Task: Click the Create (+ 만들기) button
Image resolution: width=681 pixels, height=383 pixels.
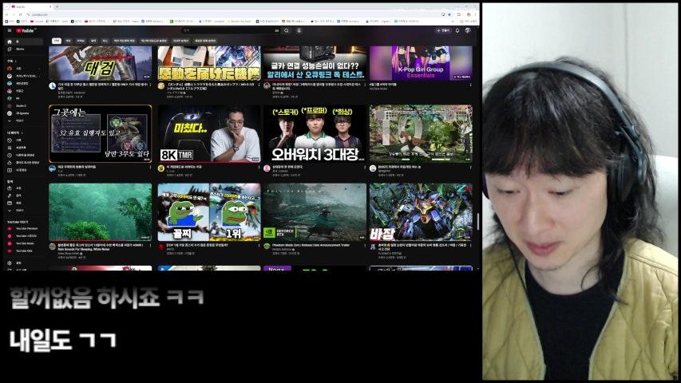Action: point(443,30)
